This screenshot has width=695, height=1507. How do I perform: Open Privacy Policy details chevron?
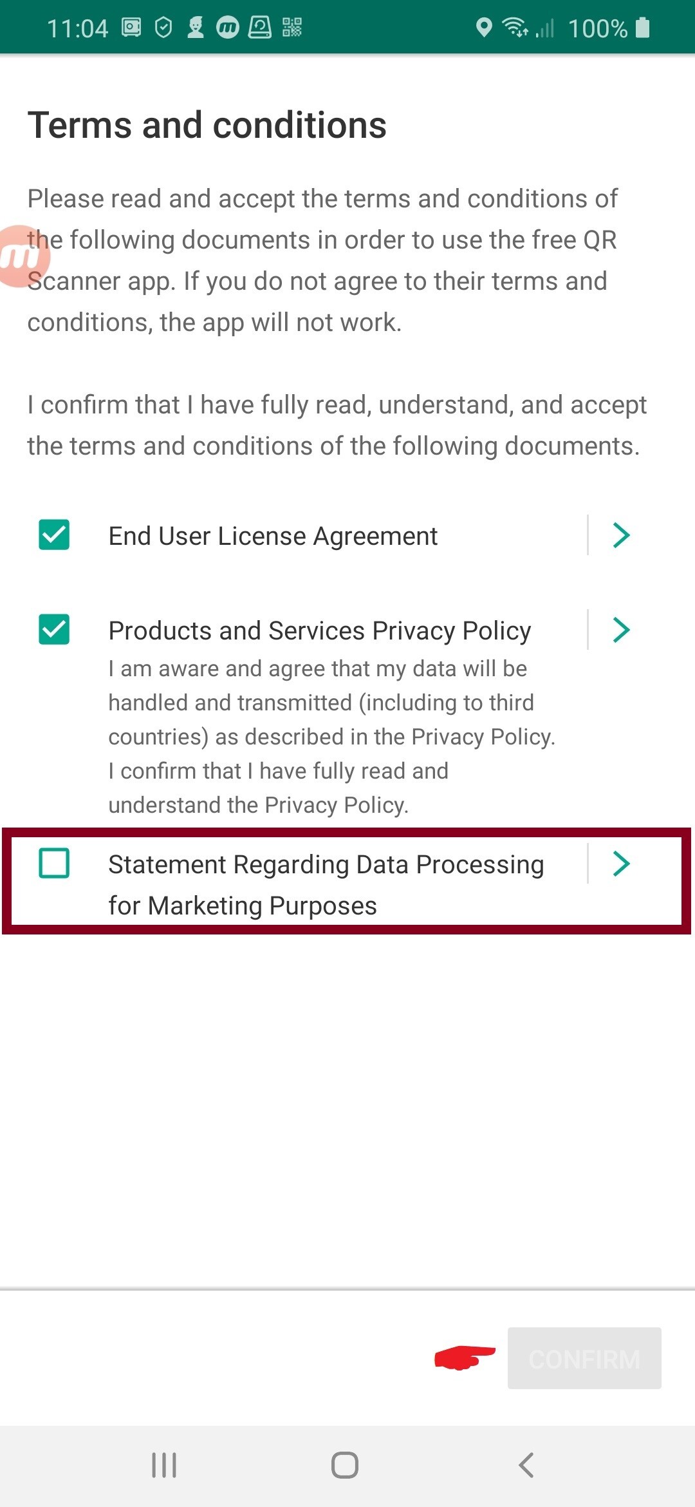621,629
